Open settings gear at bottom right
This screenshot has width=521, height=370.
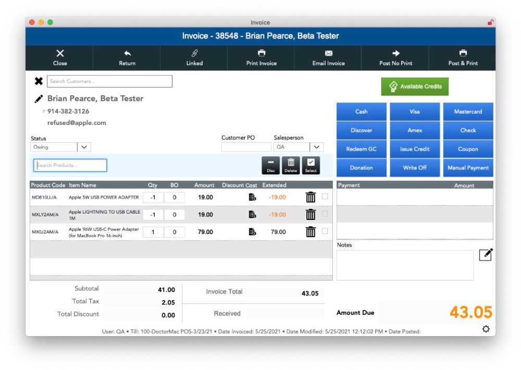pos(486,329)
